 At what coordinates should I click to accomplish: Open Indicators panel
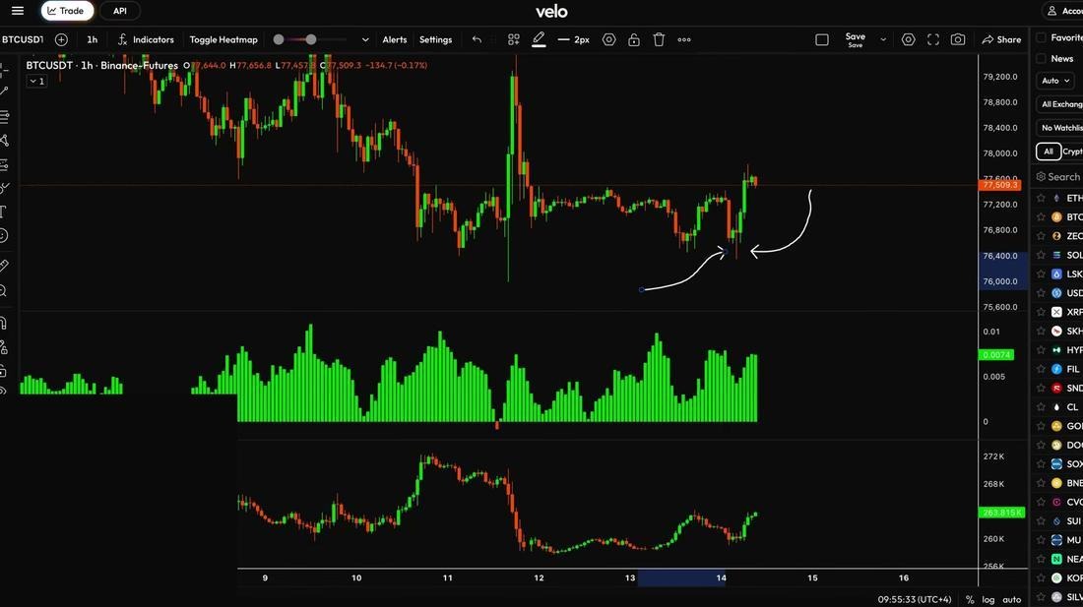(x=146, y=40)
